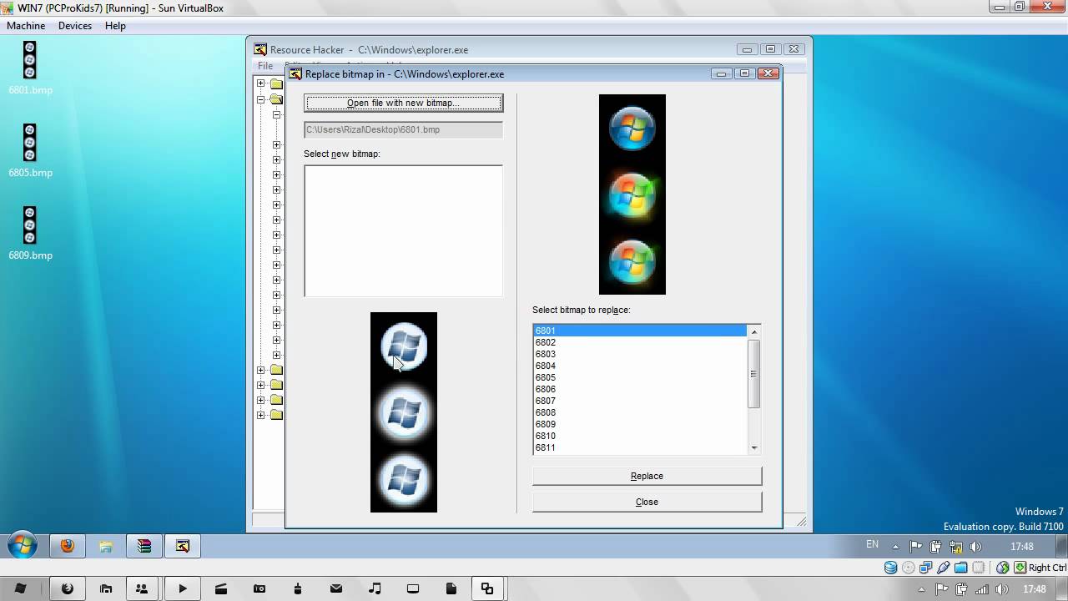Image resolution: width=1068 pixels, height=601 pixels.
Task: Select bitmap 6805 in the replace list
Action: [546, 377]
